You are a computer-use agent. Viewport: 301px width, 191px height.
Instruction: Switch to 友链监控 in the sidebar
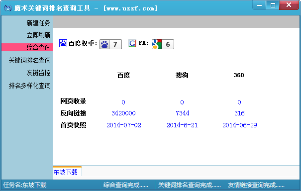pos(38,73)
